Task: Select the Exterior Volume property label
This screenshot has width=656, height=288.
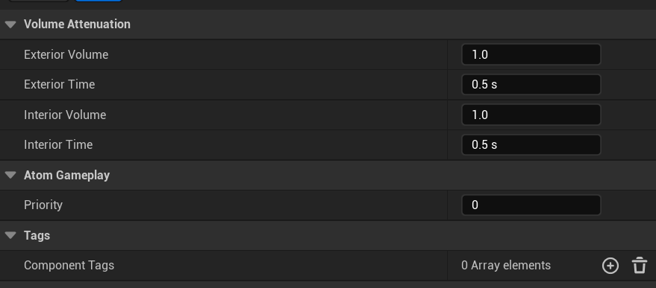Action: click(x=66, y=54)
